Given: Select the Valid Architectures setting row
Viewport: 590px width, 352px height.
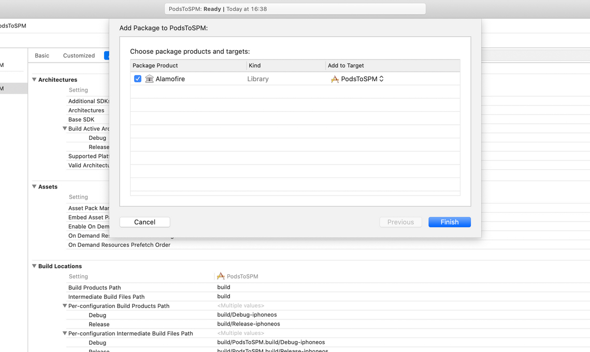Looking at the screenshot, I should coord(88,165).
